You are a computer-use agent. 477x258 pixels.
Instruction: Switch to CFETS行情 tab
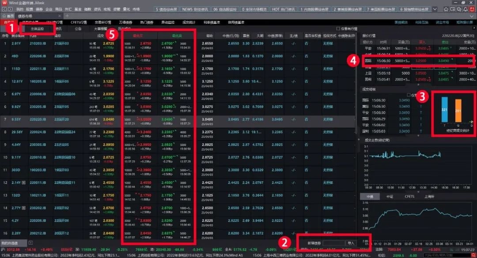(79, 22)
